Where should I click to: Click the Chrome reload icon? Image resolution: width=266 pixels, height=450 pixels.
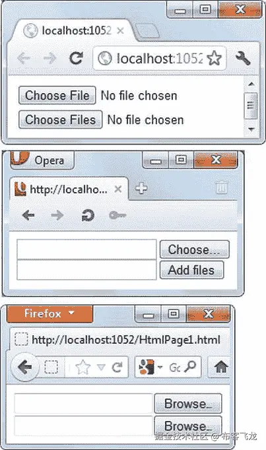point(77,58)
